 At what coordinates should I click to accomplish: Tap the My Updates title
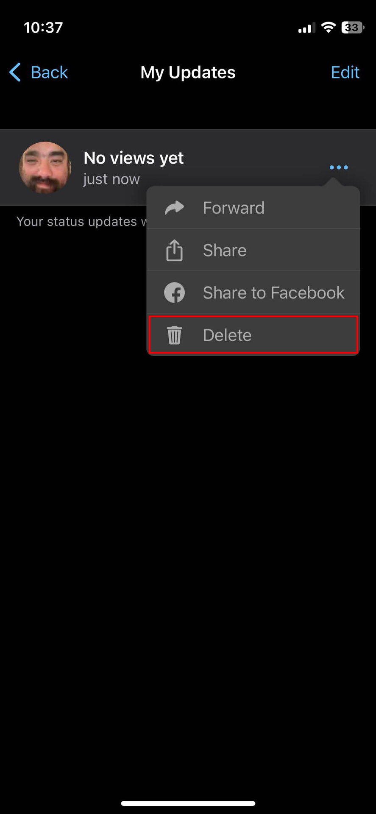pos(188,72)
